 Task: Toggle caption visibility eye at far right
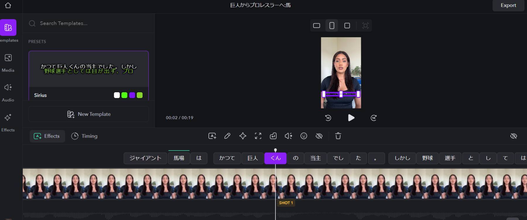[513, 136]
